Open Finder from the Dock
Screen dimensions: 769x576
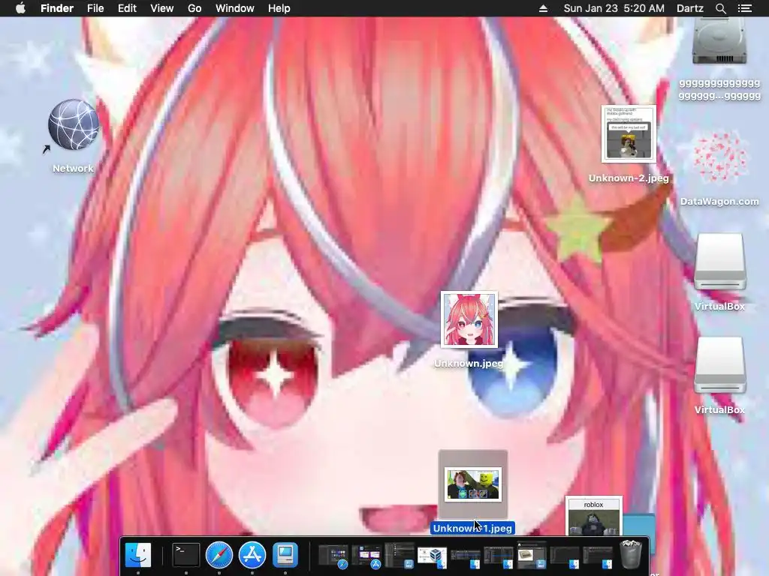138,556
